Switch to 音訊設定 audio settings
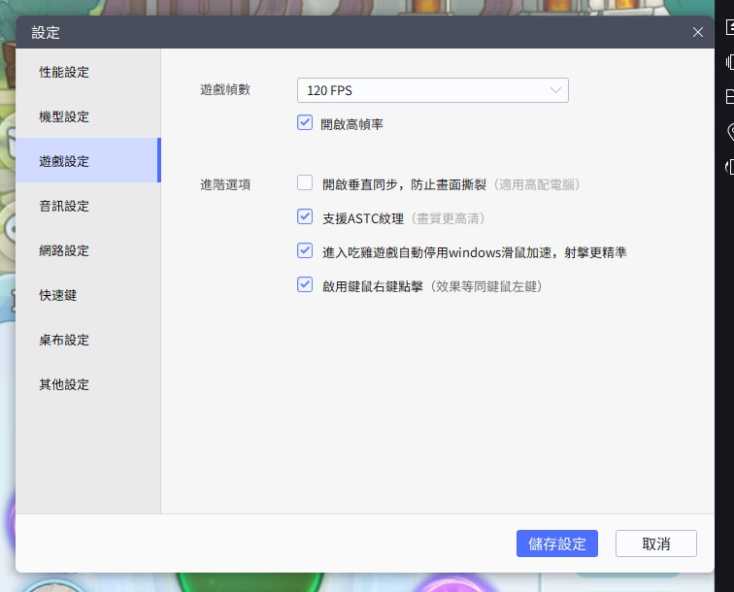Screen dimensions: 734x592 88,206
